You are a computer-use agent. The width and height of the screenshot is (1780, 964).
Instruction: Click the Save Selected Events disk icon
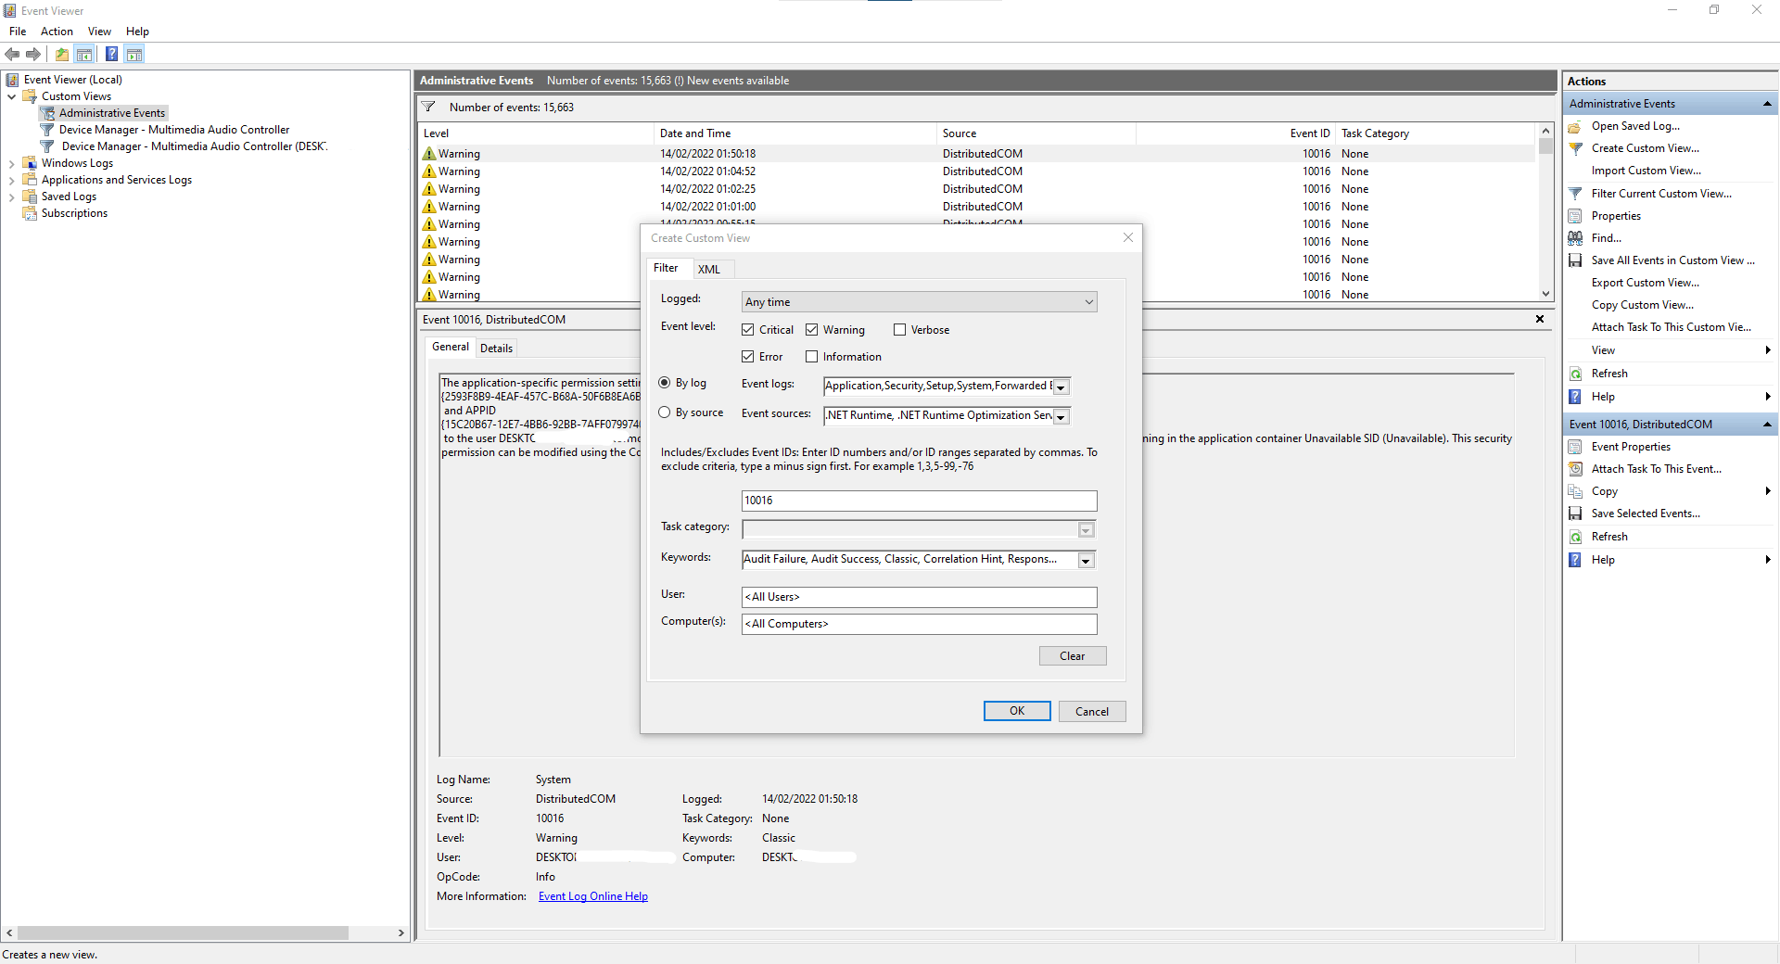pos(1575,514)
